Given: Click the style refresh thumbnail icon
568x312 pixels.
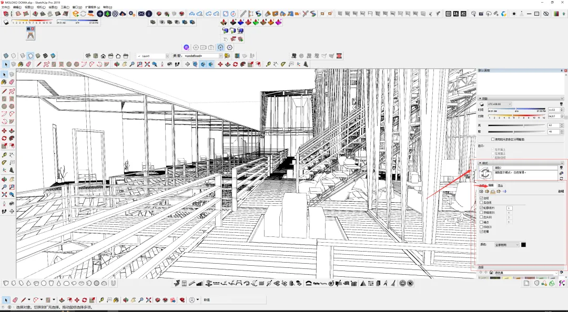Looking at the screenshot, I should pyautogui.click(x=485, y=173).
